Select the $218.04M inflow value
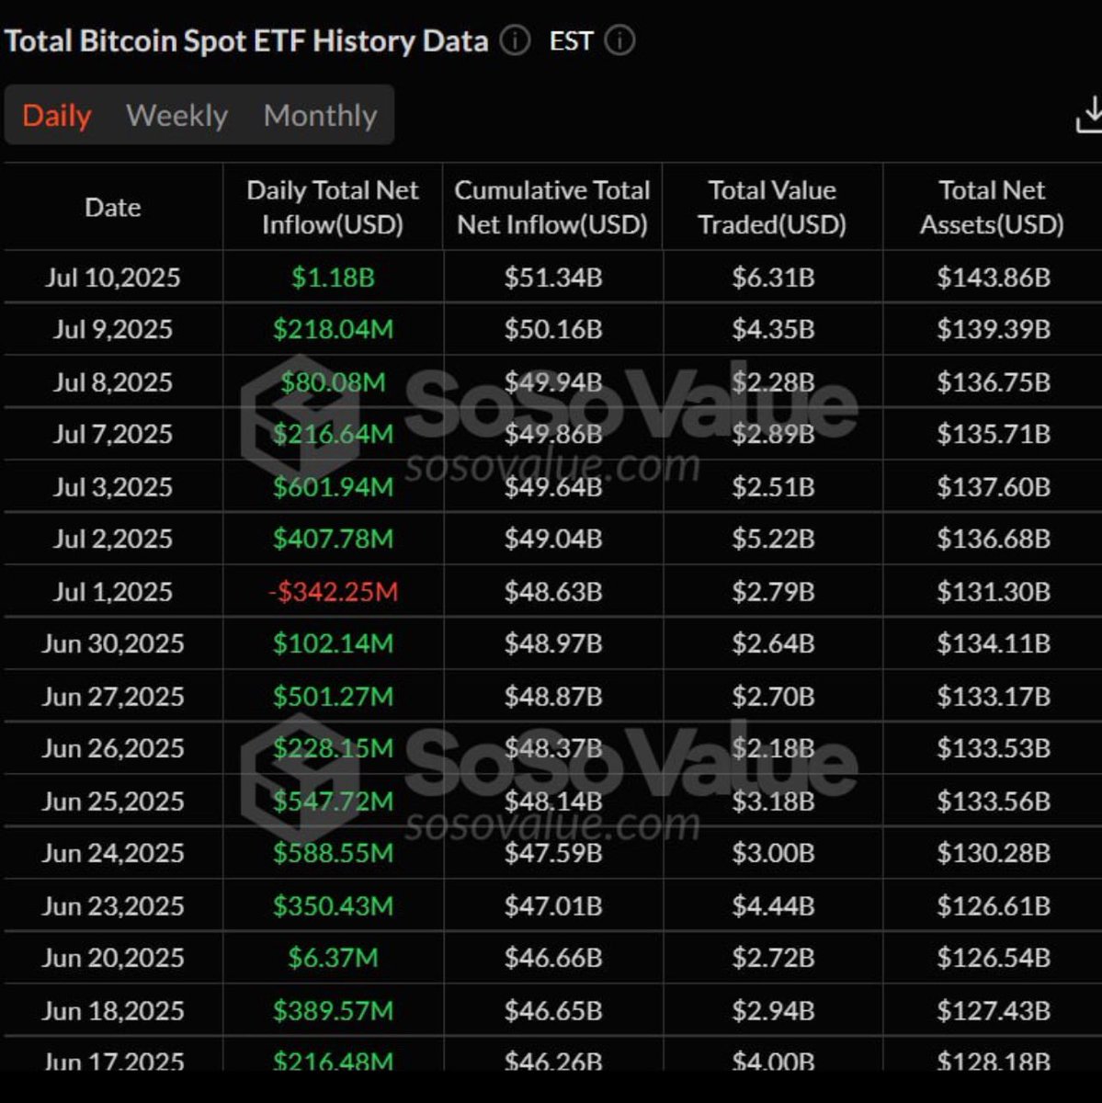 333,330
